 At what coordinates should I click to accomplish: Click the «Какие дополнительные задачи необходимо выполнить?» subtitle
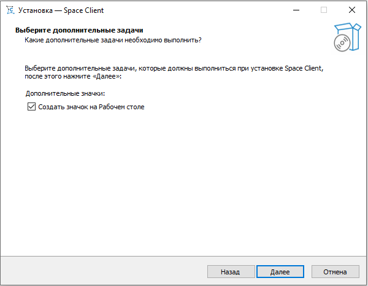[x=113, y=40]
